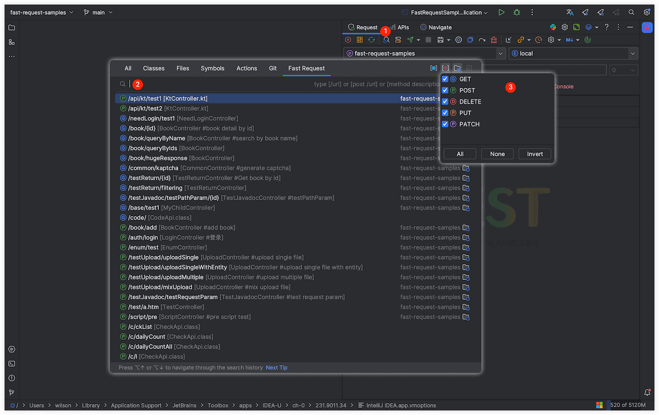
Task: Click the green send request arrow icon
Action: coord(410,40)
